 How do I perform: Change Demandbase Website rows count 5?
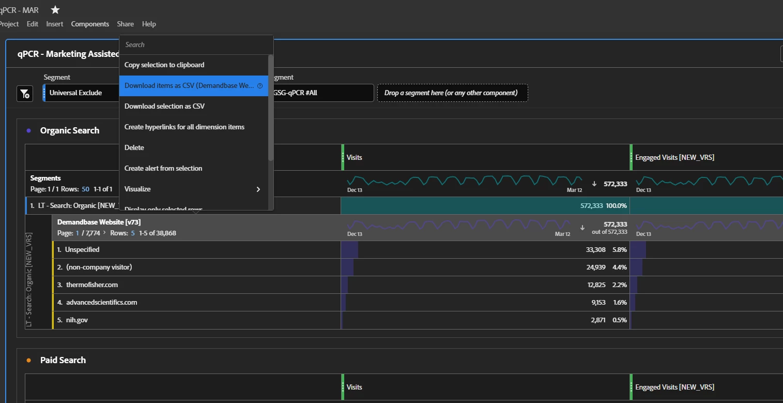[133, 233]
